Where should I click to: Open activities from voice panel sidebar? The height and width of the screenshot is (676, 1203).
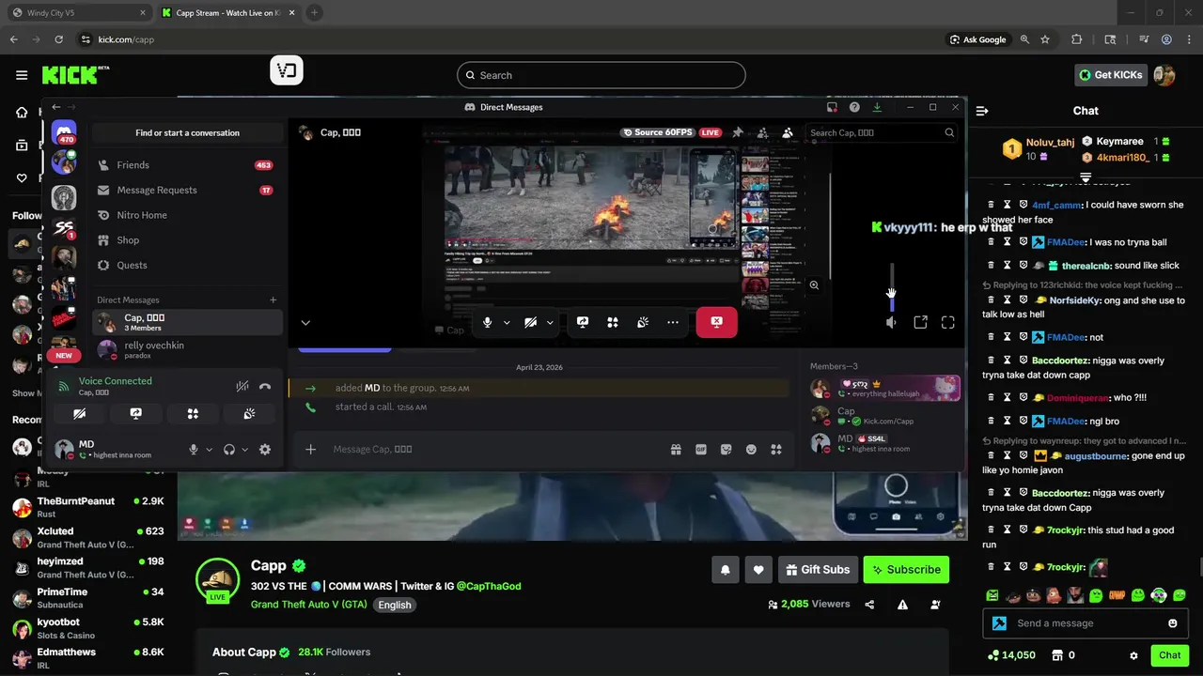point(193,413)
